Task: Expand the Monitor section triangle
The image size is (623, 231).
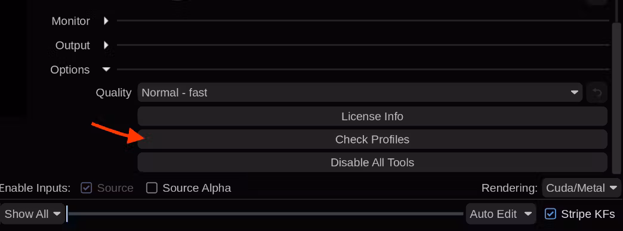Action: [106, 21]
